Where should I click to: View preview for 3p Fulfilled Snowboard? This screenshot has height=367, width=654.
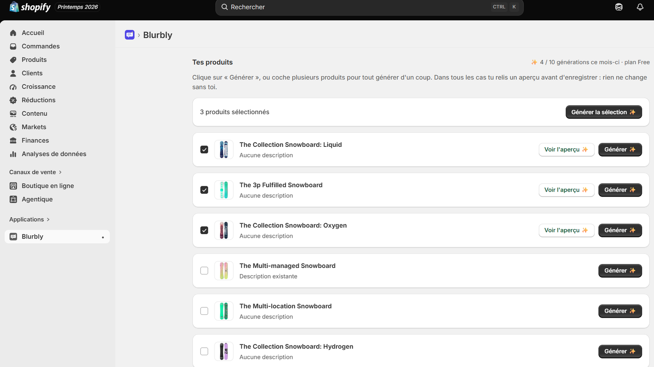pos(567,190)
